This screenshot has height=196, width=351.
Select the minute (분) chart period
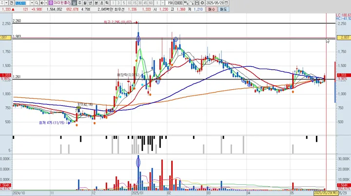point(96,3)
